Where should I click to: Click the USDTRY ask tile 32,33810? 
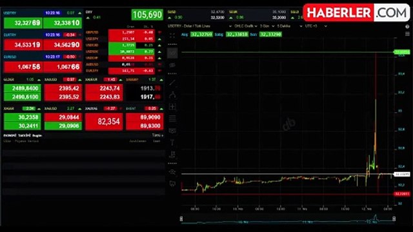(x=63, y=23)
